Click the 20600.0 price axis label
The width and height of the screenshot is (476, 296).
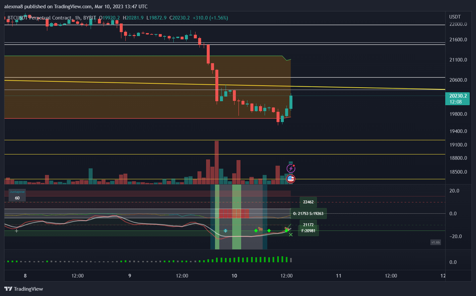point(459,80)
